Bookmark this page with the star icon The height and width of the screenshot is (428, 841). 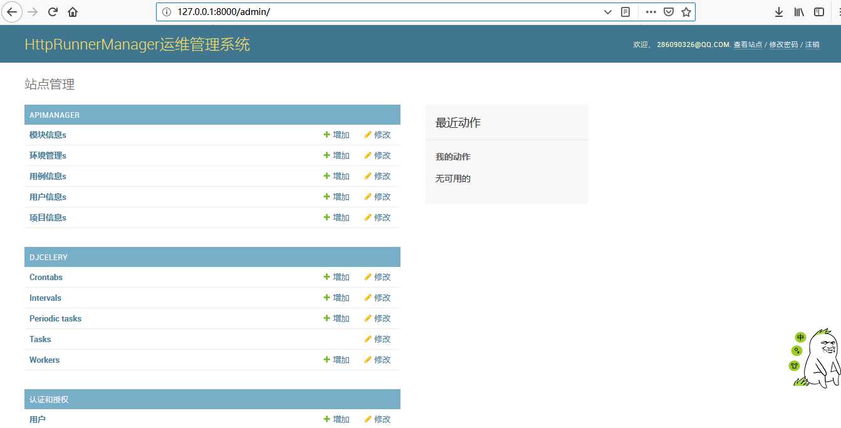pos(686,12)
